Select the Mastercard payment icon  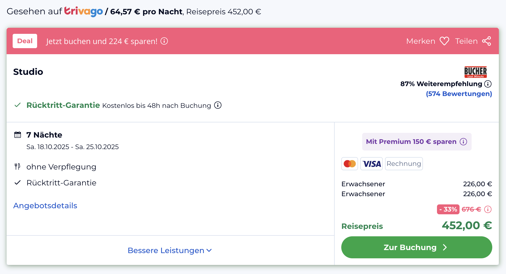click(350, 164)
